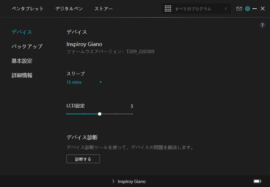Select 詳細情報 in the sidebar
Viewport: 270px width, 187px height.
22,75
